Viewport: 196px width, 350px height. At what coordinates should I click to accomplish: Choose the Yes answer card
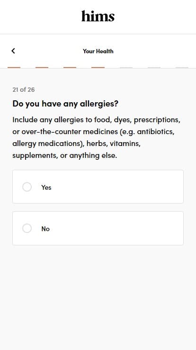pyautogui.click(x=98, y=186)
